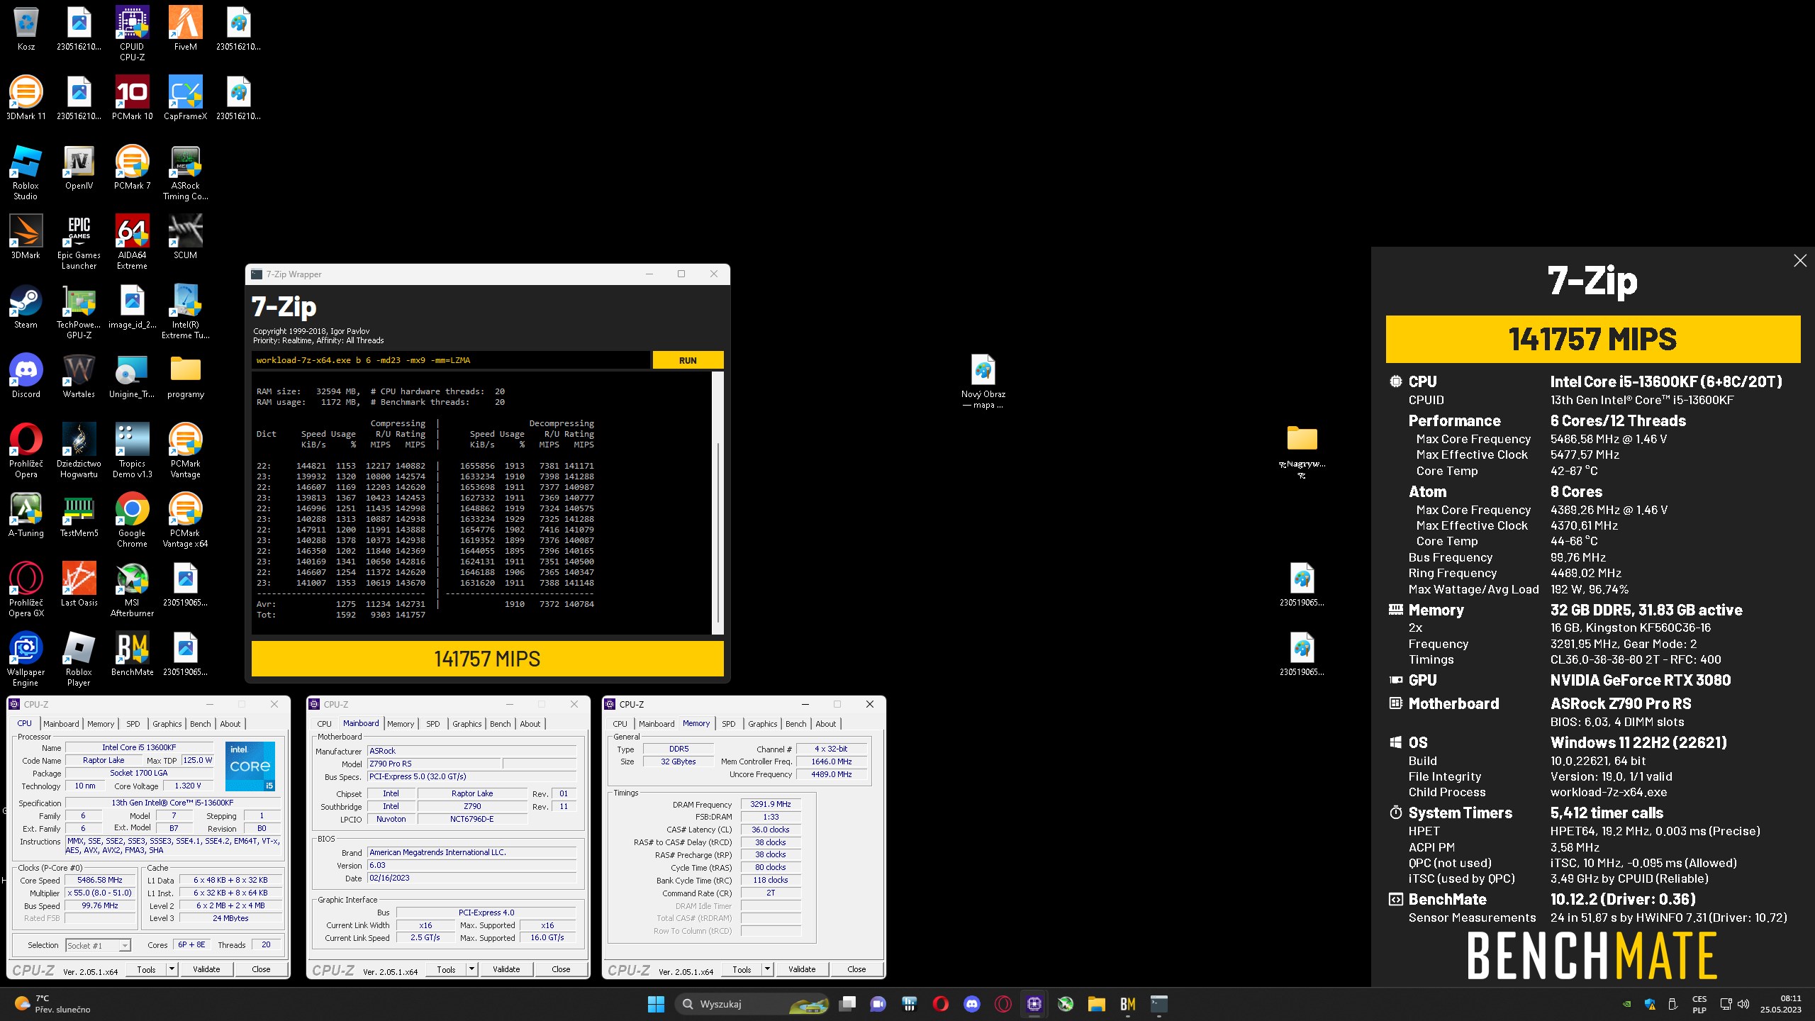Launch CapFrameX from the desktop
1815x1021 pixels.
pos(185,98)
